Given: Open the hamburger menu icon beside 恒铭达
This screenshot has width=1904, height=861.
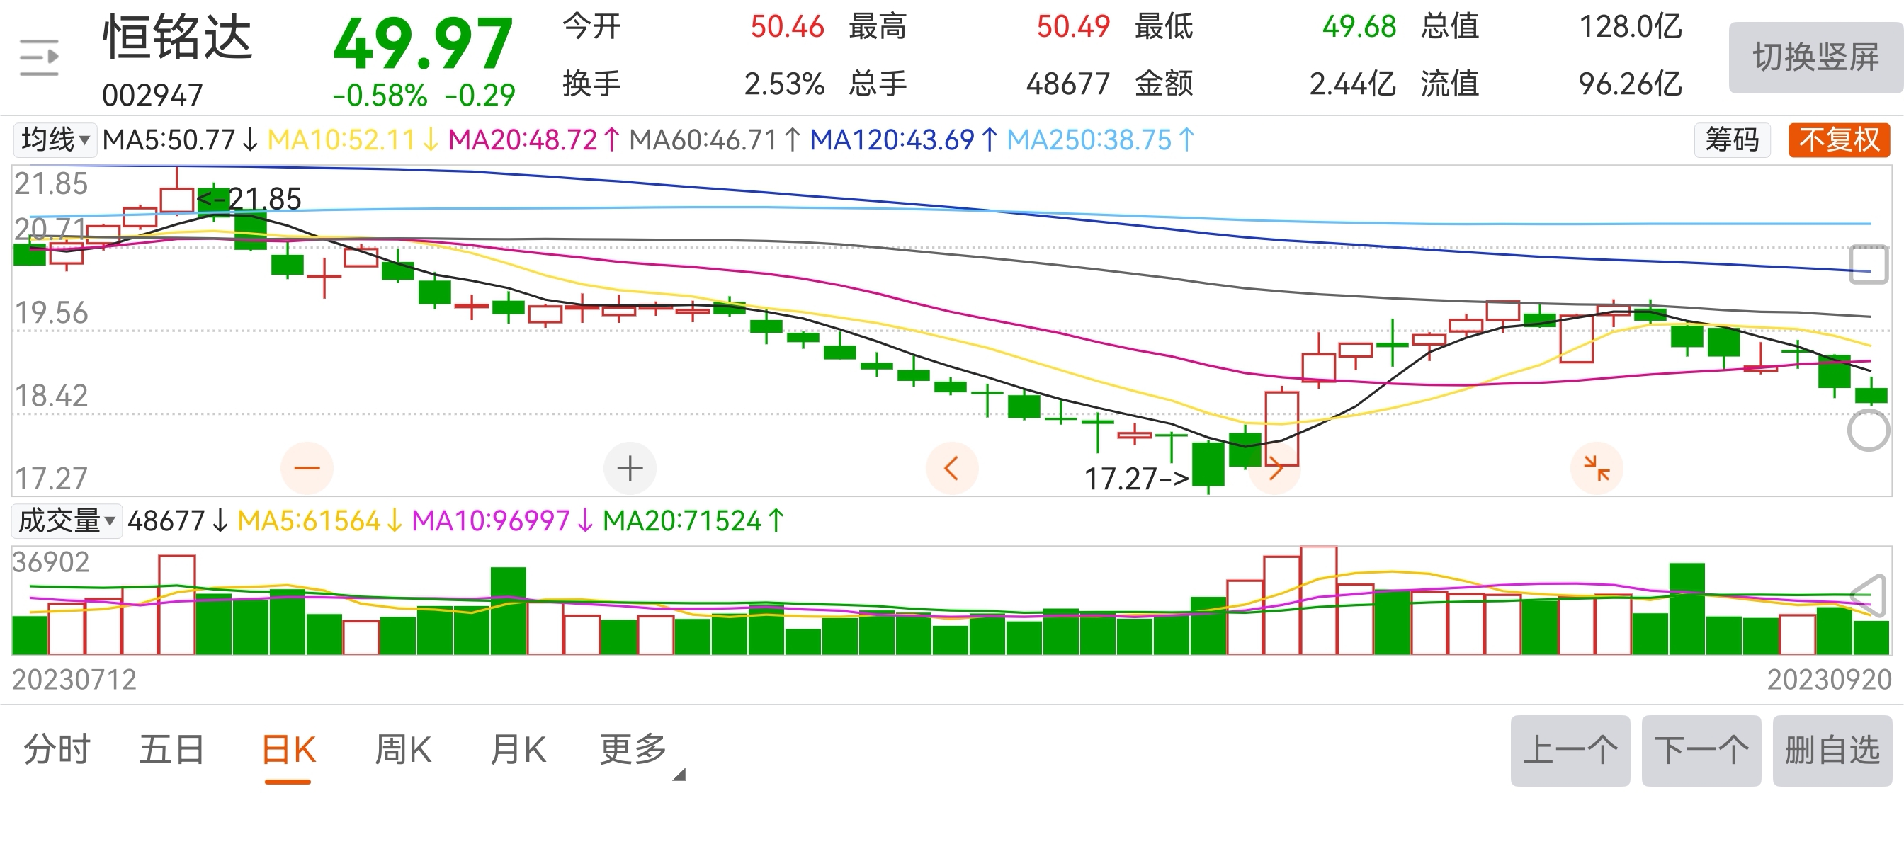Looking at the screenshot, I should pos(38,57).
